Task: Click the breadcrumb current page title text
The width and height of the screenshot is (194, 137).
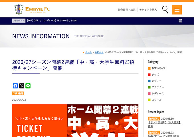Action: [144, 52]
